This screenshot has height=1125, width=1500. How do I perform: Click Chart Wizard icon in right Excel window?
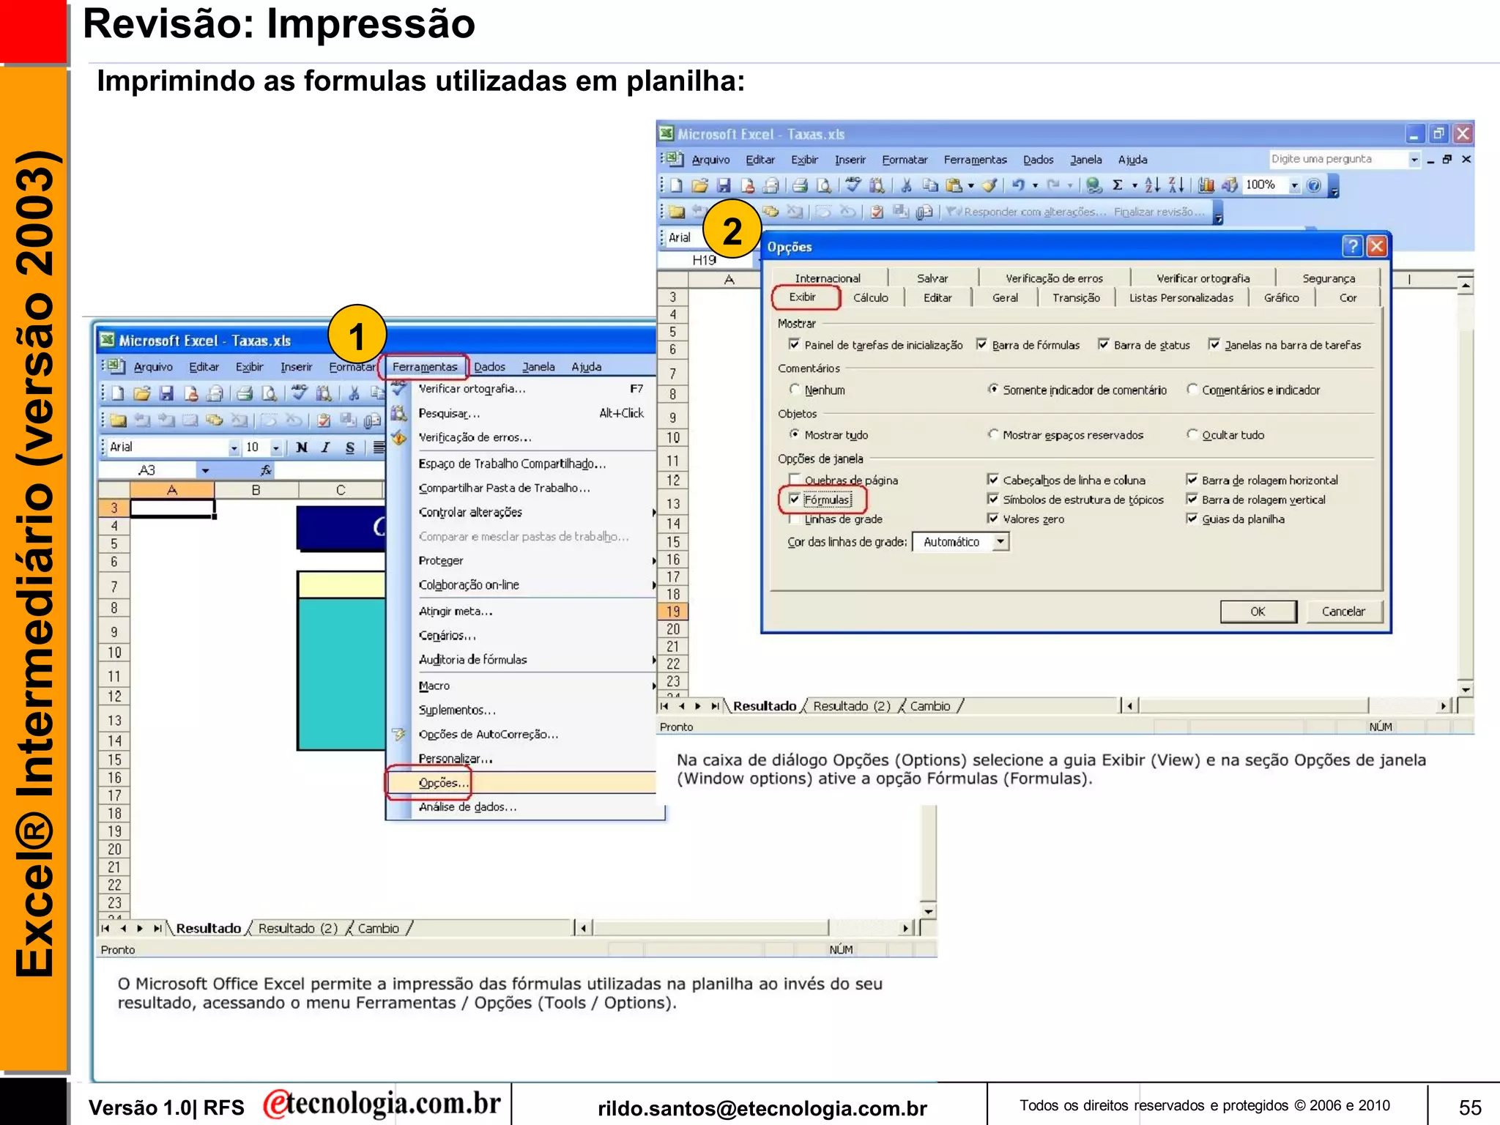1206,185
